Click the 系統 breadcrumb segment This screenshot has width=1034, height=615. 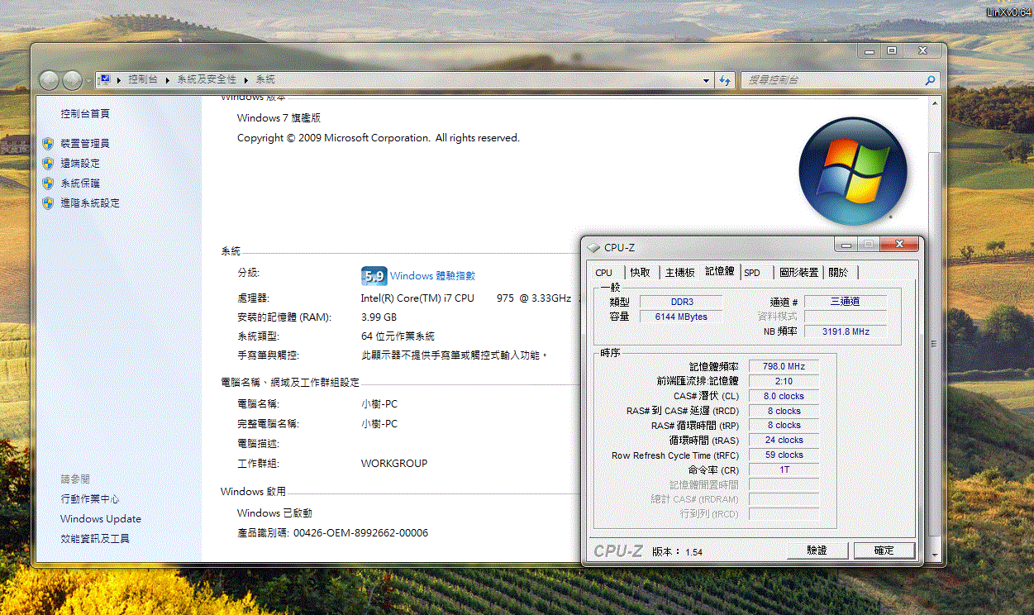tap(265, 79)
